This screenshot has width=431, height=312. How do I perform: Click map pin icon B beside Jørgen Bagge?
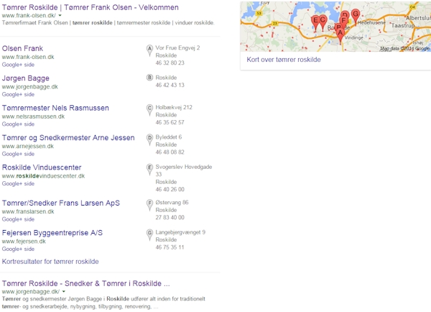coord(149,78)
